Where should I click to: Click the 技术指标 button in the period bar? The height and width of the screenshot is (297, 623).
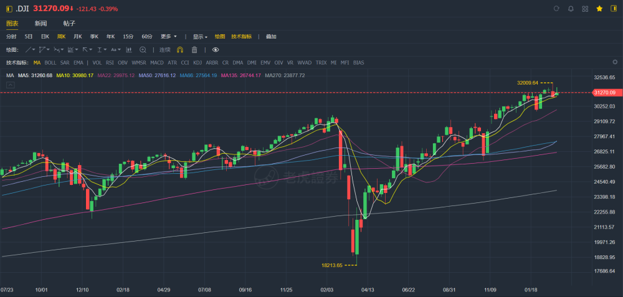[242, 37]
